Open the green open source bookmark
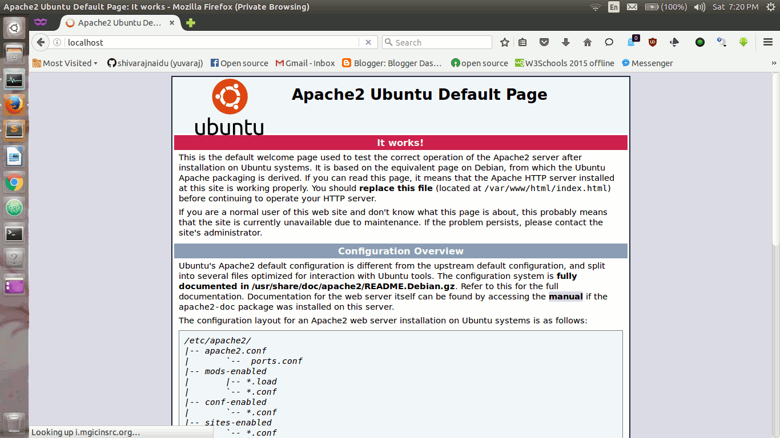This screenshot has height=438, width=780. point(479,63)
